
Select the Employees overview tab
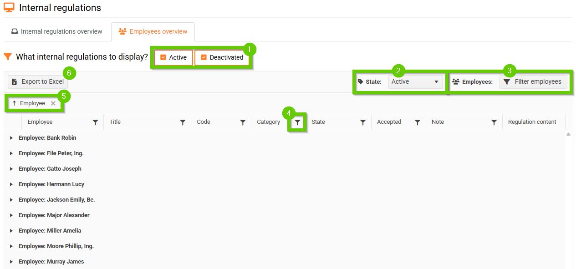(x=153, y=31)
